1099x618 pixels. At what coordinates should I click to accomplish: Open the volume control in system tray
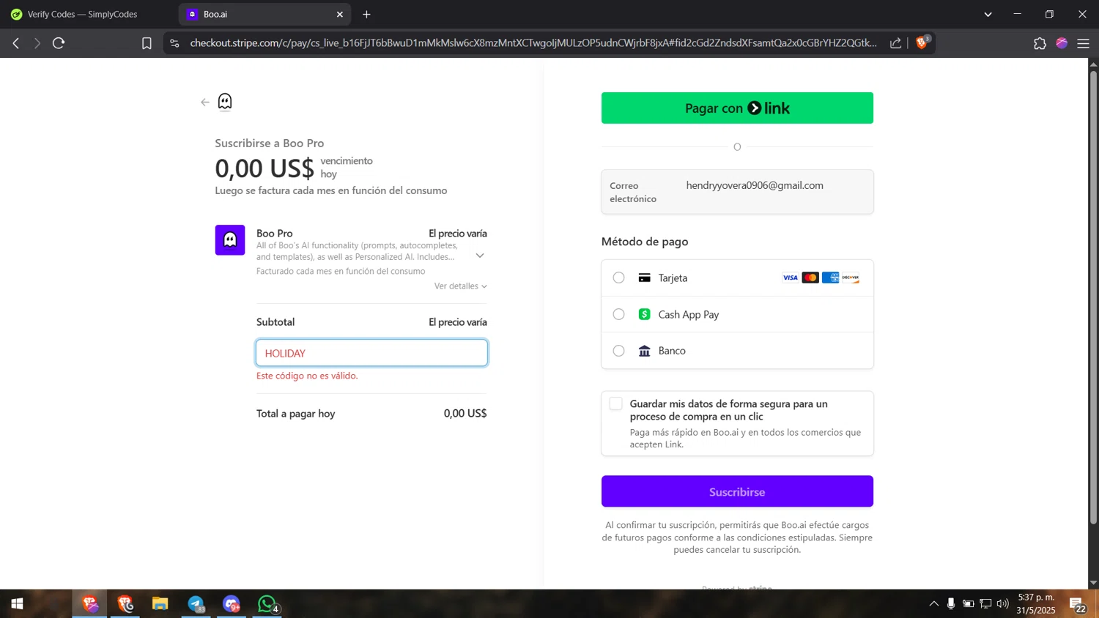[x=1003, y=604]
